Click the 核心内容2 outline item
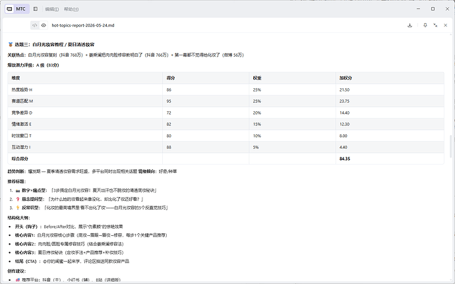This screenshot has height=284, width=455. [69, 244]
